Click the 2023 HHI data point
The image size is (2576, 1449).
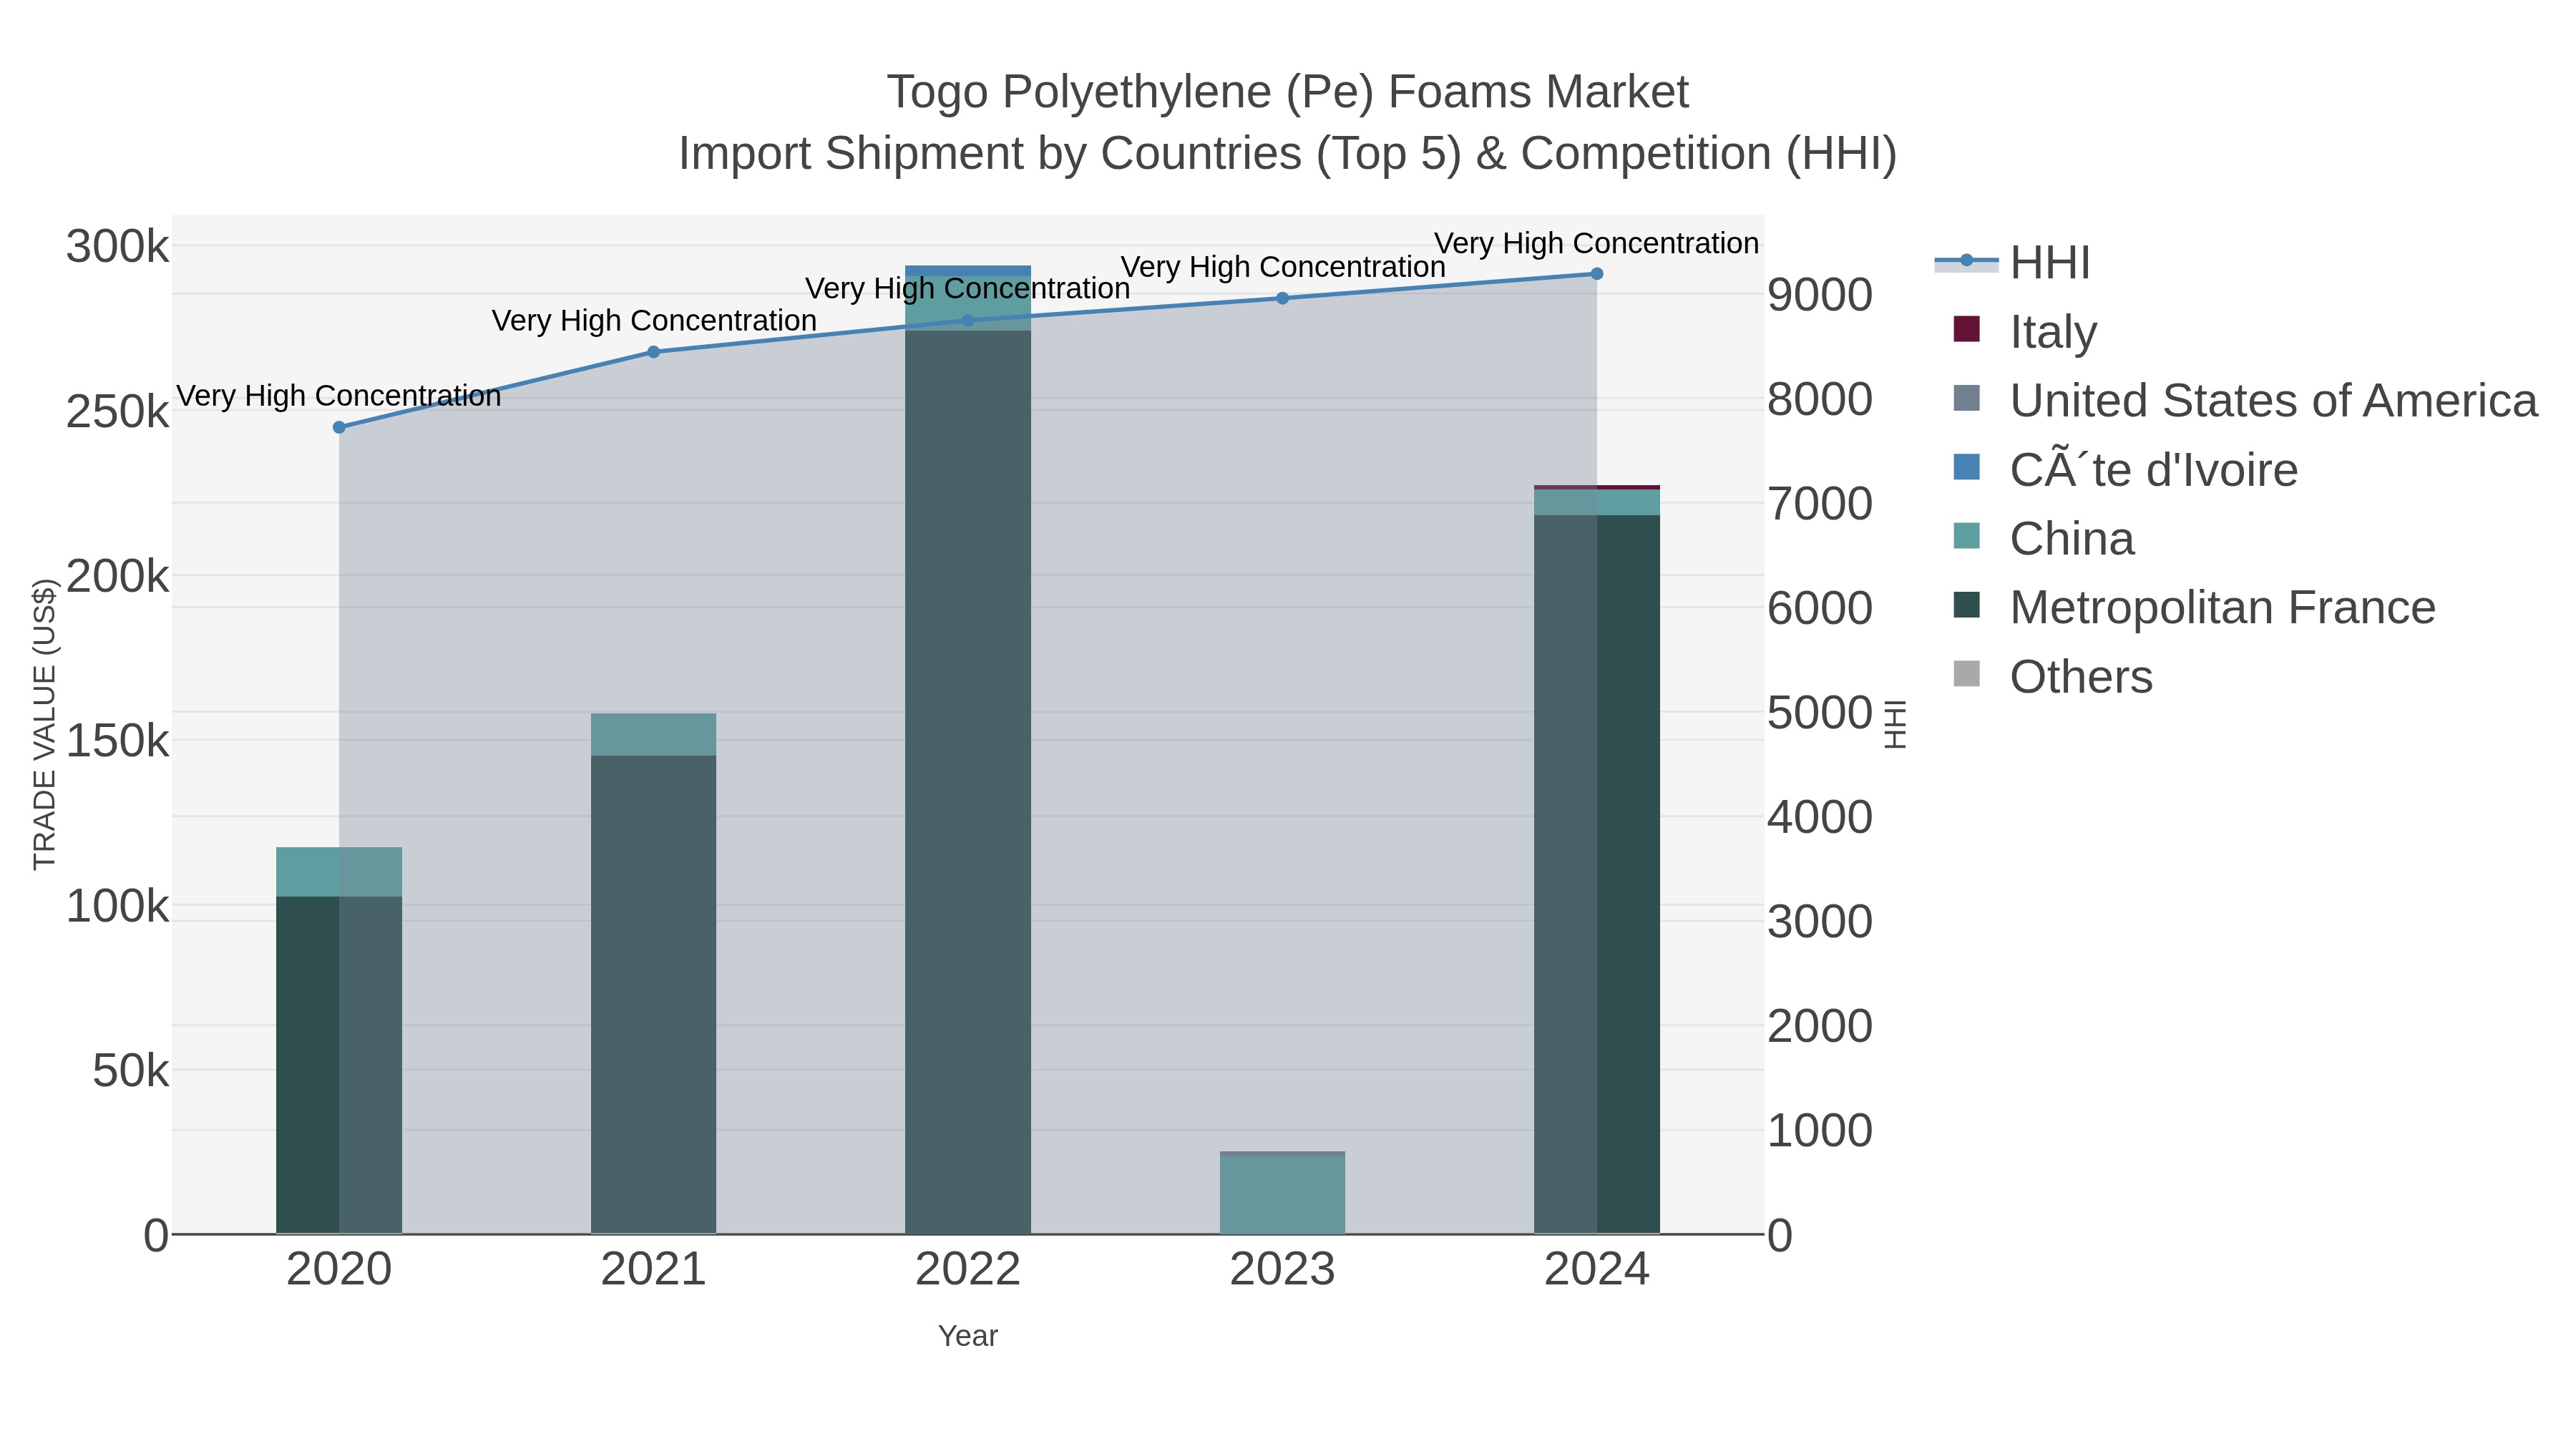[x=1283, y=298]
